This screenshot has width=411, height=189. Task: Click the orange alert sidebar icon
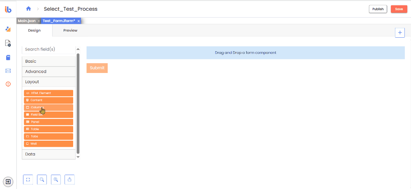click(x=8, y=84)
